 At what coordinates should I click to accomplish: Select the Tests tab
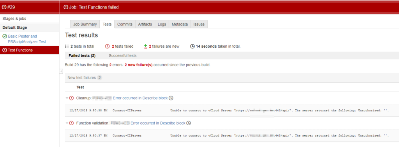(107, 24)
